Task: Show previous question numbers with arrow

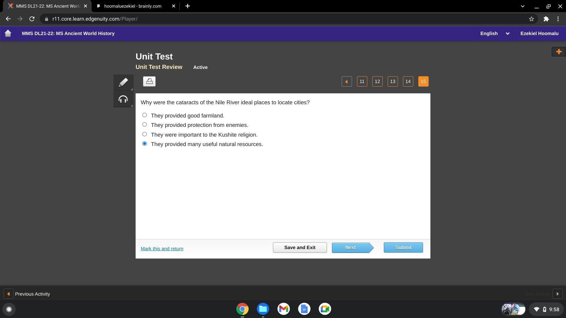Action: [x=347, y=82]
